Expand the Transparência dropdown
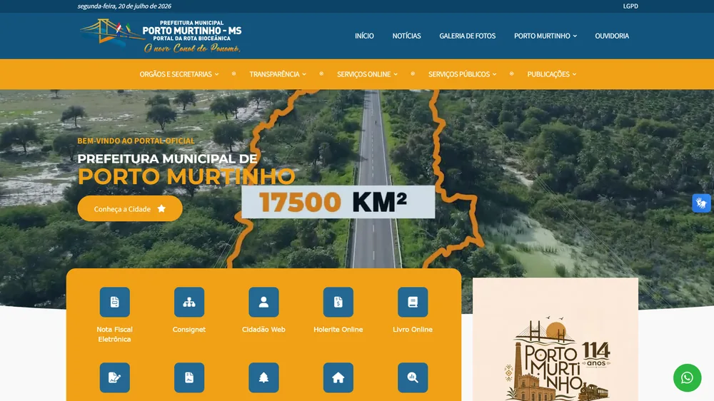Image resolution: width=714 pixels, height=401 pixels. 277,73
